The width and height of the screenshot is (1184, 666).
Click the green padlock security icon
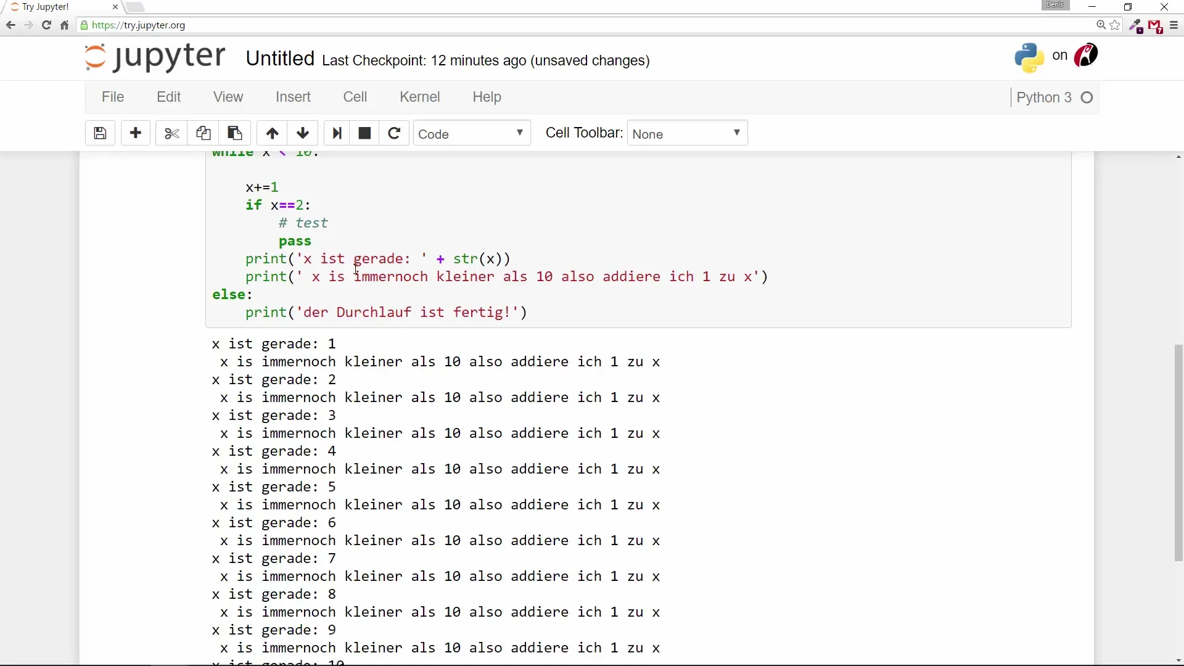coord(84,25)
